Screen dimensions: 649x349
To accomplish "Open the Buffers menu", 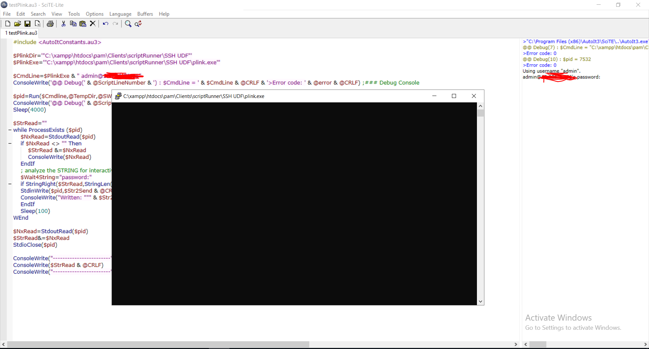I will (x=145, y=14).
